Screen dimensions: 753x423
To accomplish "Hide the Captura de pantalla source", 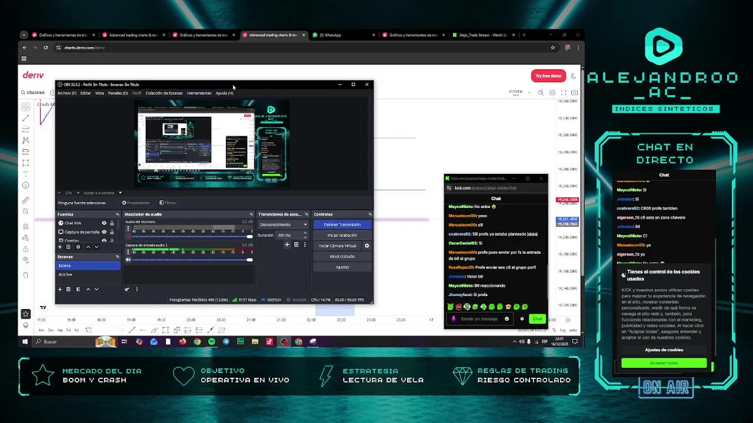I will click(104, 232).
